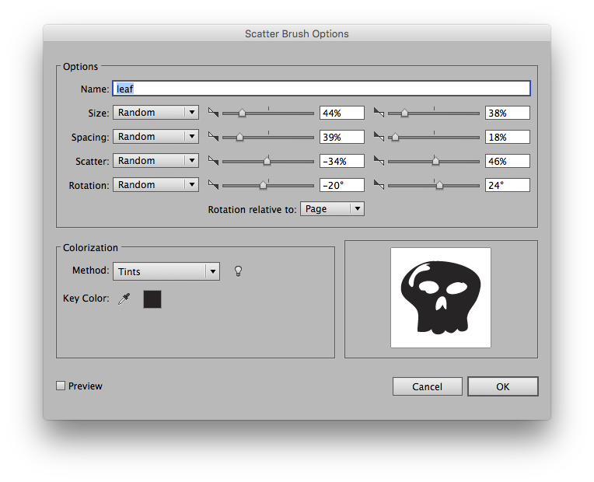Click the Size maximum slider icon

(379, 113)
